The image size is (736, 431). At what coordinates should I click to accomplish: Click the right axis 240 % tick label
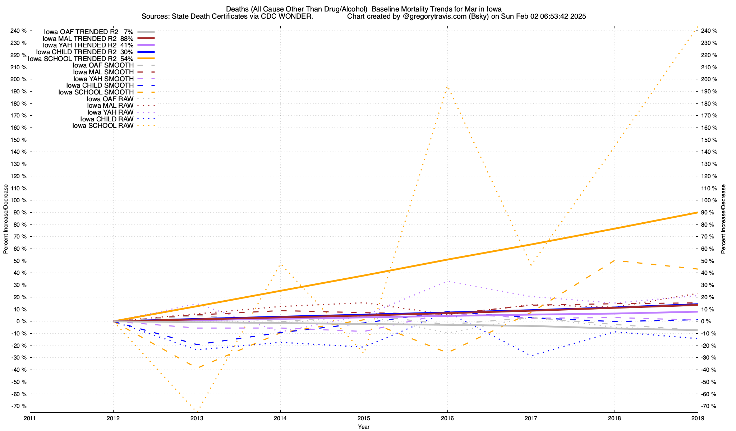pyautogui.click(x=709, y=31)
